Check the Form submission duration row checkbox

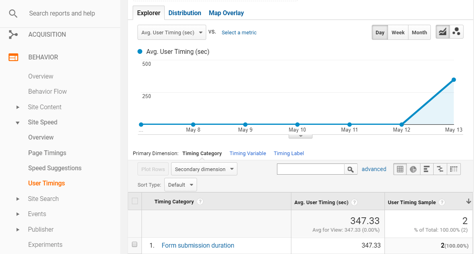[135, 244]
